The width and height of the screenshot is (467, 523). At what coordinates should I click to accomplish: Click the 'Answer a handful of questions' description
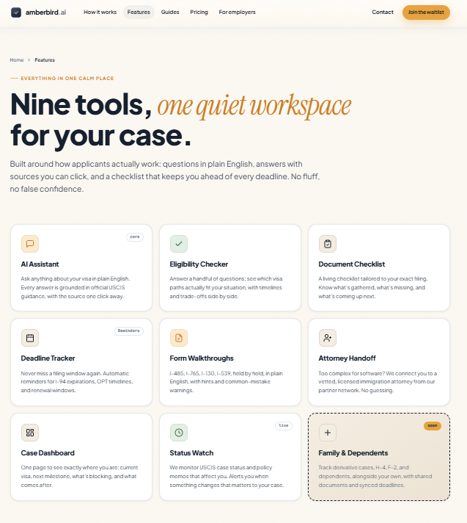(x=226, y=287)
